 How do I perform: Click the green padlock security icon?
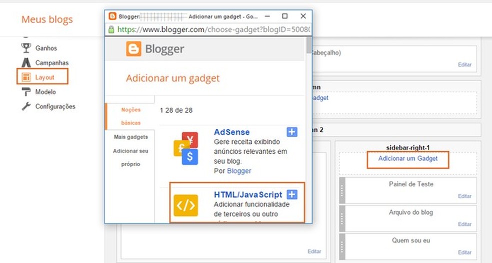[x=111, y=30]
